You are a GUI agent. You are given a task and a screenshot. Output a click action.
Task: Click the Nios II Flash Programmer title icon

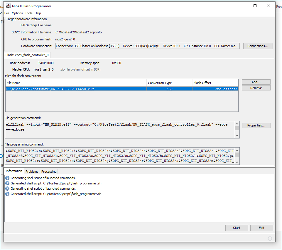pyautogui.click(x=8, y=6)
